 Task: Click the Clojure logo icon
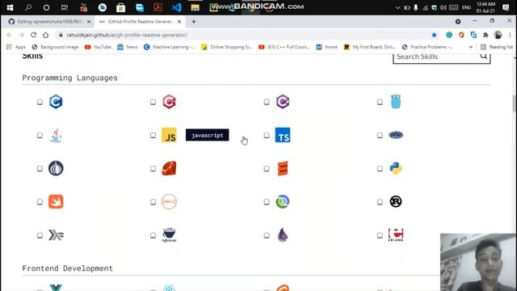pyautogui.click(x=283, y=201)
